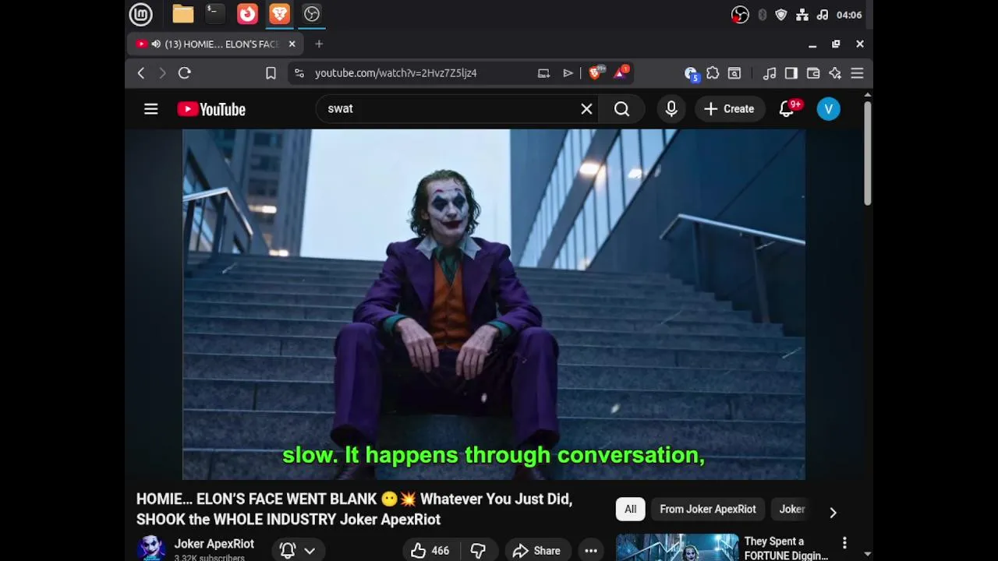Open the They Spent a FORTUNE video title

pyautogui.click(x=786, y=549)
